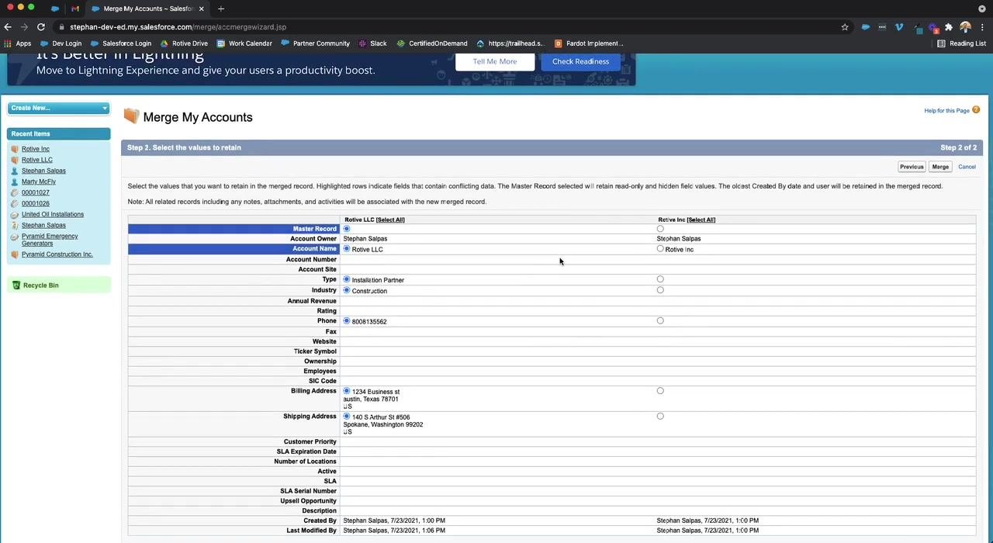This screenshot has width=993, height=543.
Task: Click the Vimeo extension icon in the toolbar
Action: point(899,26)
